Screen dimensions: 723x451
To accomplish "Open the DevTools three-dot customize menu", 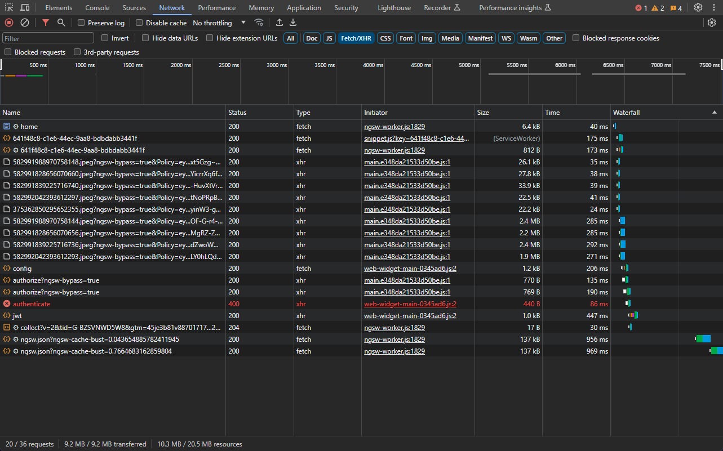I will (714, 8).
